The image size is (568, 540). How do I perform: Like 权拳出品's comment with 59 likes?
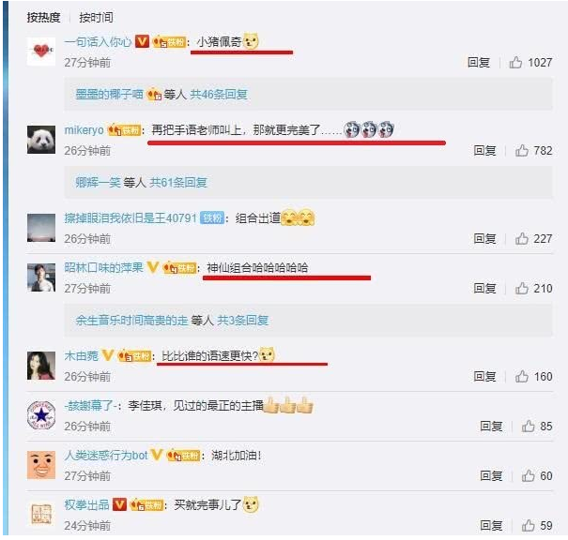click(529, 525)
